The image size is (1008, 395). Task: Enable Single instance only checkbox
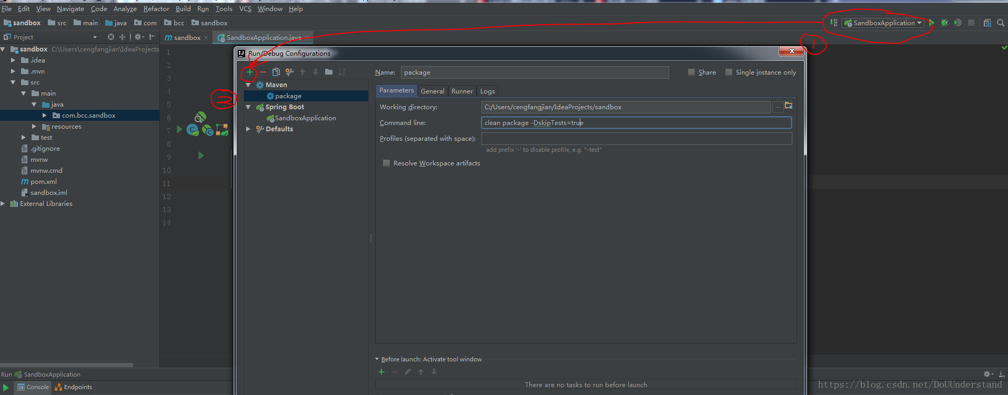pyautogui.click(x=729, y=72)
